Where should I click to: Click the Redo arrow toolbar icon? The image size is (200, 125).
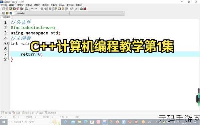[36, 9]
